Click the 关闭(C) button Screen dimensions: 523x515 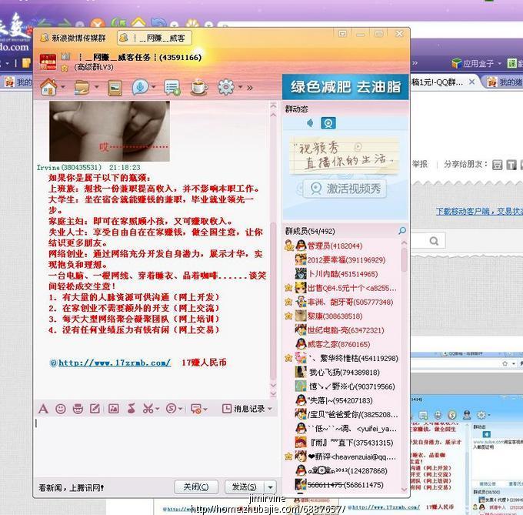click(196, 487)
